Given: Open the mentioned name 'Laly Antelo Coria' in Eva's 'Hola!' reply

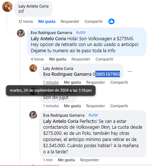Looking at the screenshot, I should point(48,39).
